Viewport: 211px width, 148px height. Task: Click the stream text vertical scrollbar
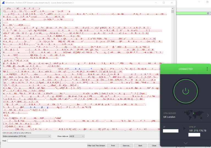(172, 69)
